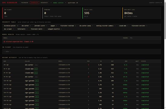The width and height of the screenshot is (166, 109).
Task: Click the PARAMS column header
Action: pyautogui.click(x=125, y=38)
